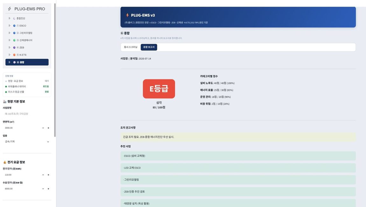Select the blue ESCO circle icon

(x=14, y=26)
